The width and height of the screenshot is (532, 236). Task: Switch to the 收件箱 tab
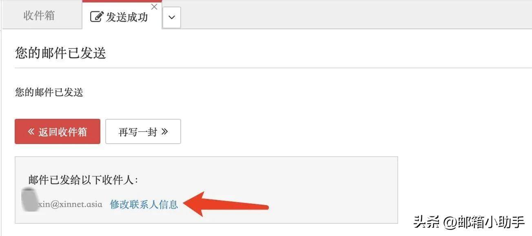[39, 16]
